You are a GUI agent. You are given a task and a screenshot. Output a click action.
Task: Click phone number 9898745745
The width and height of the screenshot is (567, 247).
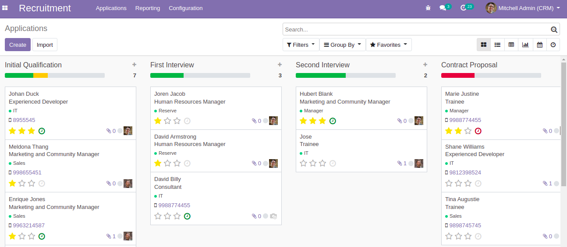tap(465, 226)
